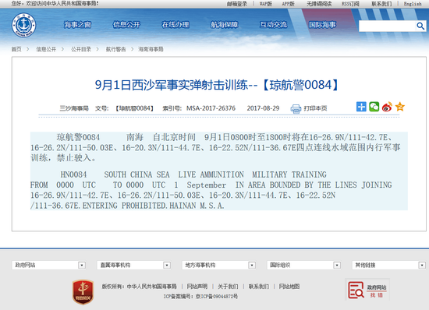Click the article title 琼航警0084
This screenshot has height=310, width=429.
point(218,85)
